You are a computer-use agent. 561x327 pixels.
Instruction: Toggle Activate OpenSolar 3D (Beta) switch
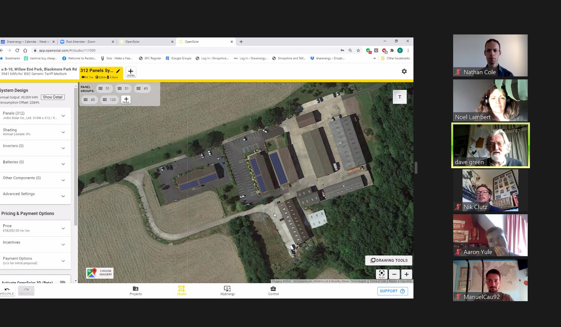63,282
